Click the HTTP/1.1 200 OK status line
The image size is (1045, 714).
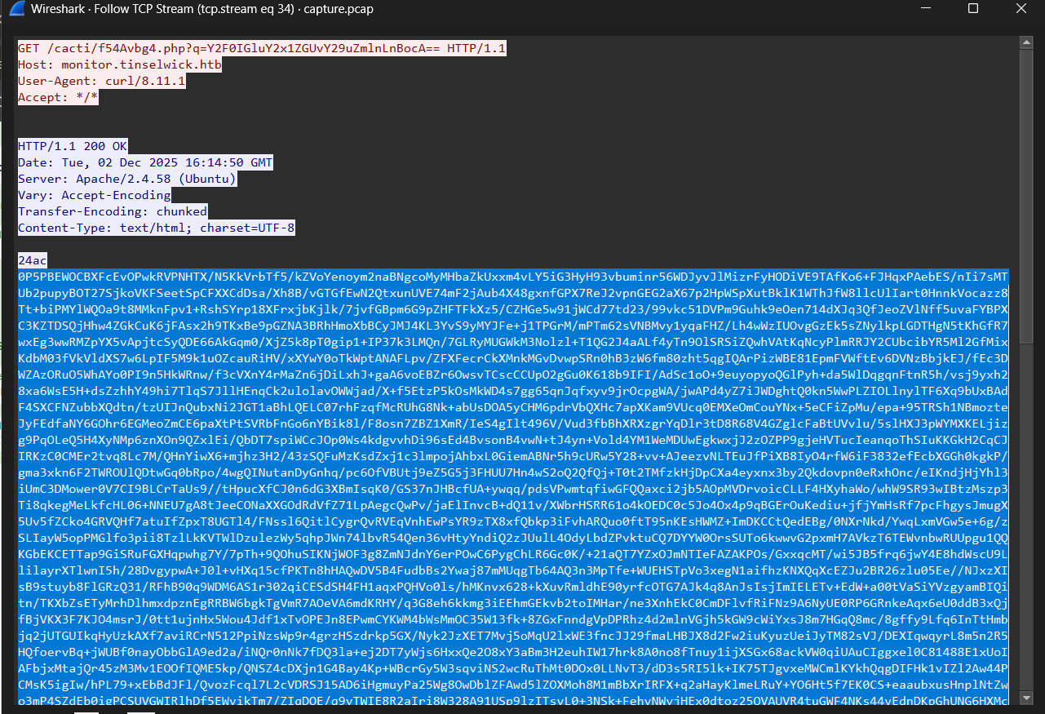click(73, 146)
